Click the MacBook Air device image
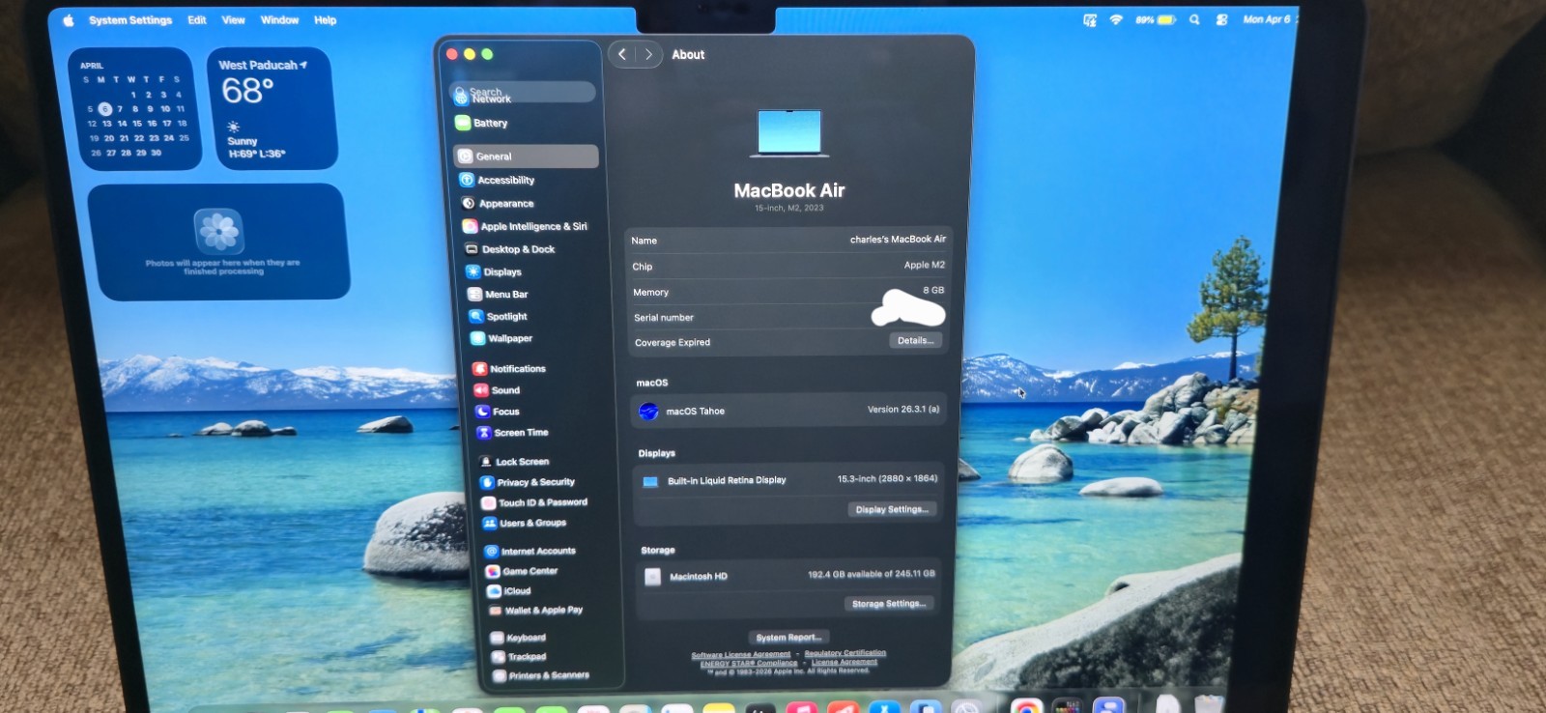The height and width of the screenshot is (713, 1546). pos(789,133)
